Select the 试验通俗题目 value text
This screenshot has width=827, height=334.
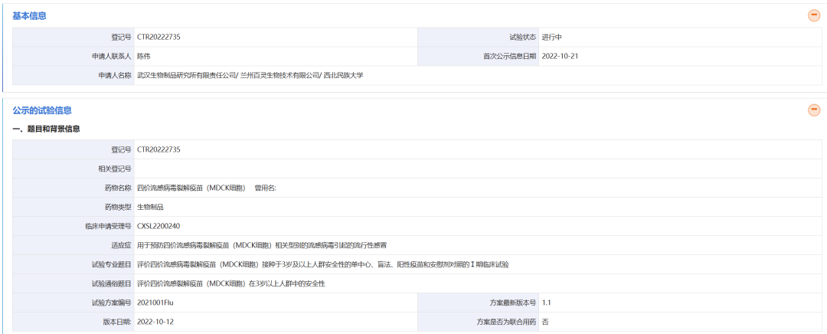point(231,284)
